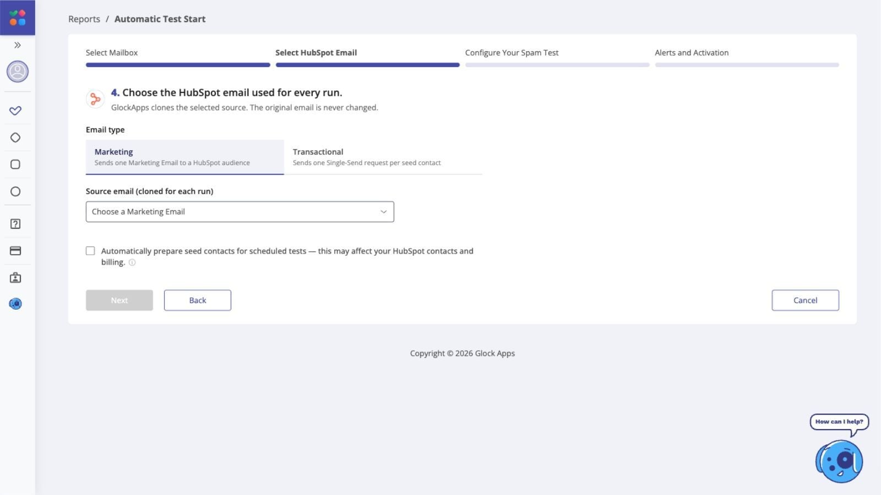Go to the Select HubSpot Email step
Screen dimensions: 881x495
pos(316,53)
